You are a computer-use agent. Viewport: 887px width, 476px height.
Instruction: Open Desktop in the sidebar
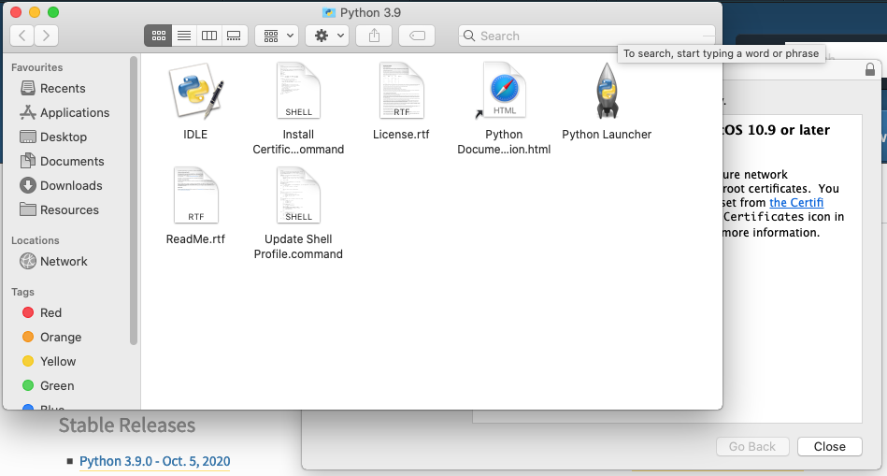[x=53, y=137]
